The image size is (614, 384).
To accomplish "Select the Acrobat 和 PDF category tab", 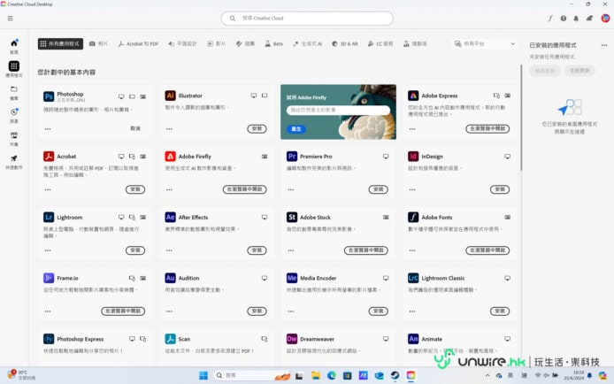I will (139, 43).
